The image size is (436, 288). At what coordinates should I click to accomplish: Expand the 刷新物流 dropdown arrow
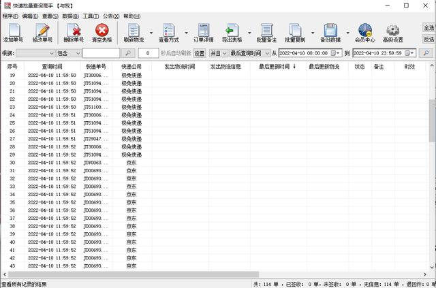pos(151,33)
